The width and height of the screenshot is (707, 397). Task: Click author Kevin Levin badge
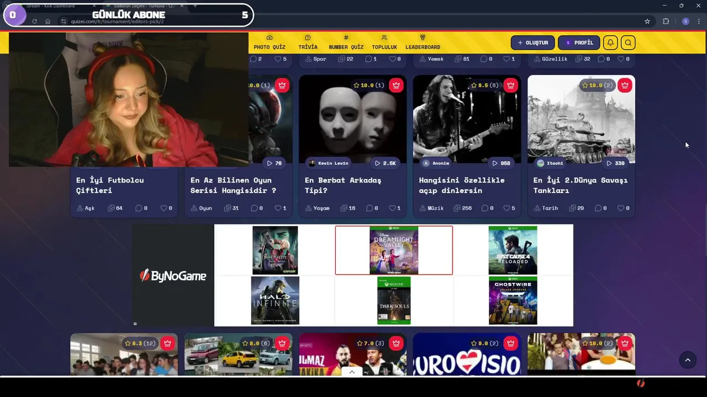point(328,163)
